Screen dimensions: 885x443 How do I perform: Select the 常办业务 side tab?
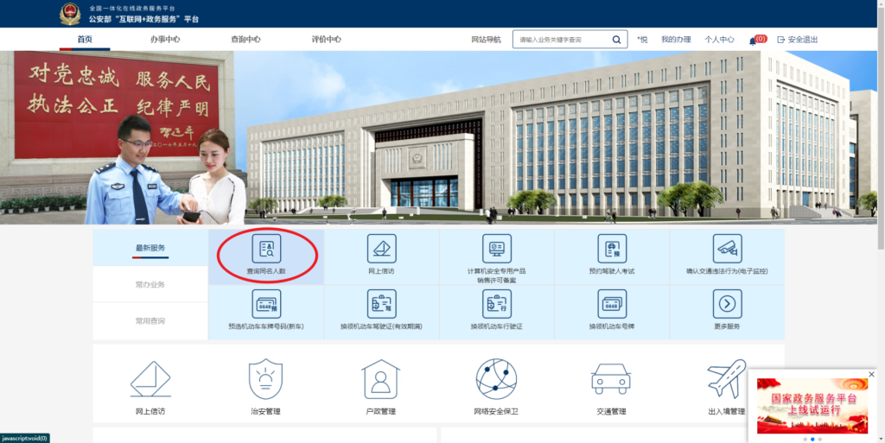click(150, 284)
